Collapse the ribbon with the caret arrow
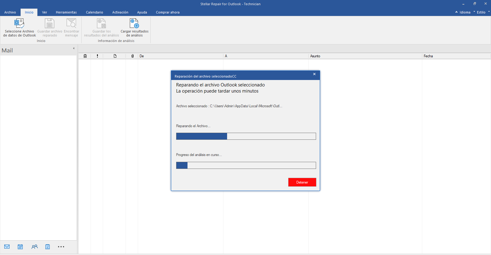This screenshot has width=491, height=255. 456,12
